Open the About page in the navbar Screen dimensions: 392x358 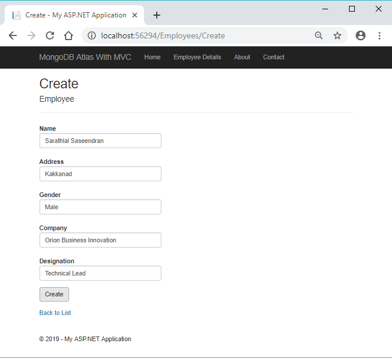242,57
